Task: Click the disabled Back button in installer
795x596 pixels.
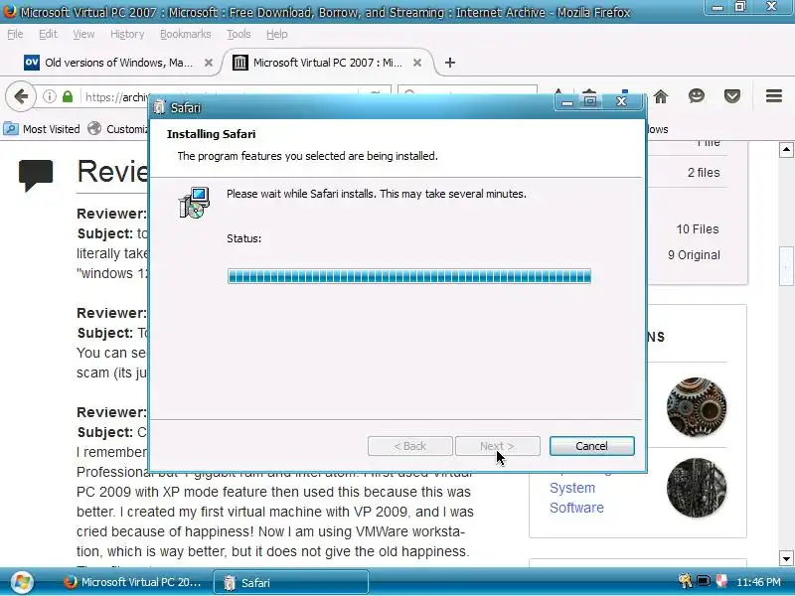Action: point(409,446)
